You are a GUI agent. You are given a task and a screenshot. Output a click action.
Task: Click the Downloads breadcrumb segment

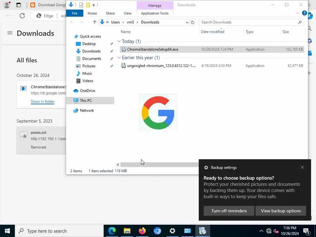pos(150,22)
